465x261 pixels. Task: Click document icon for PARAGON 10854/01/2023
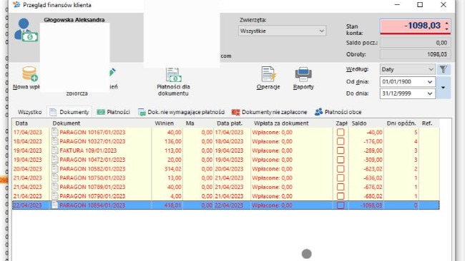click(x=54, y=205)
